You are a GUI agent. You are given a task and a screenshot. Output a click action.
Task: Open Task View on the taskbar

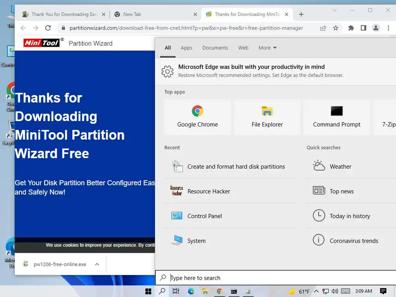176,291
